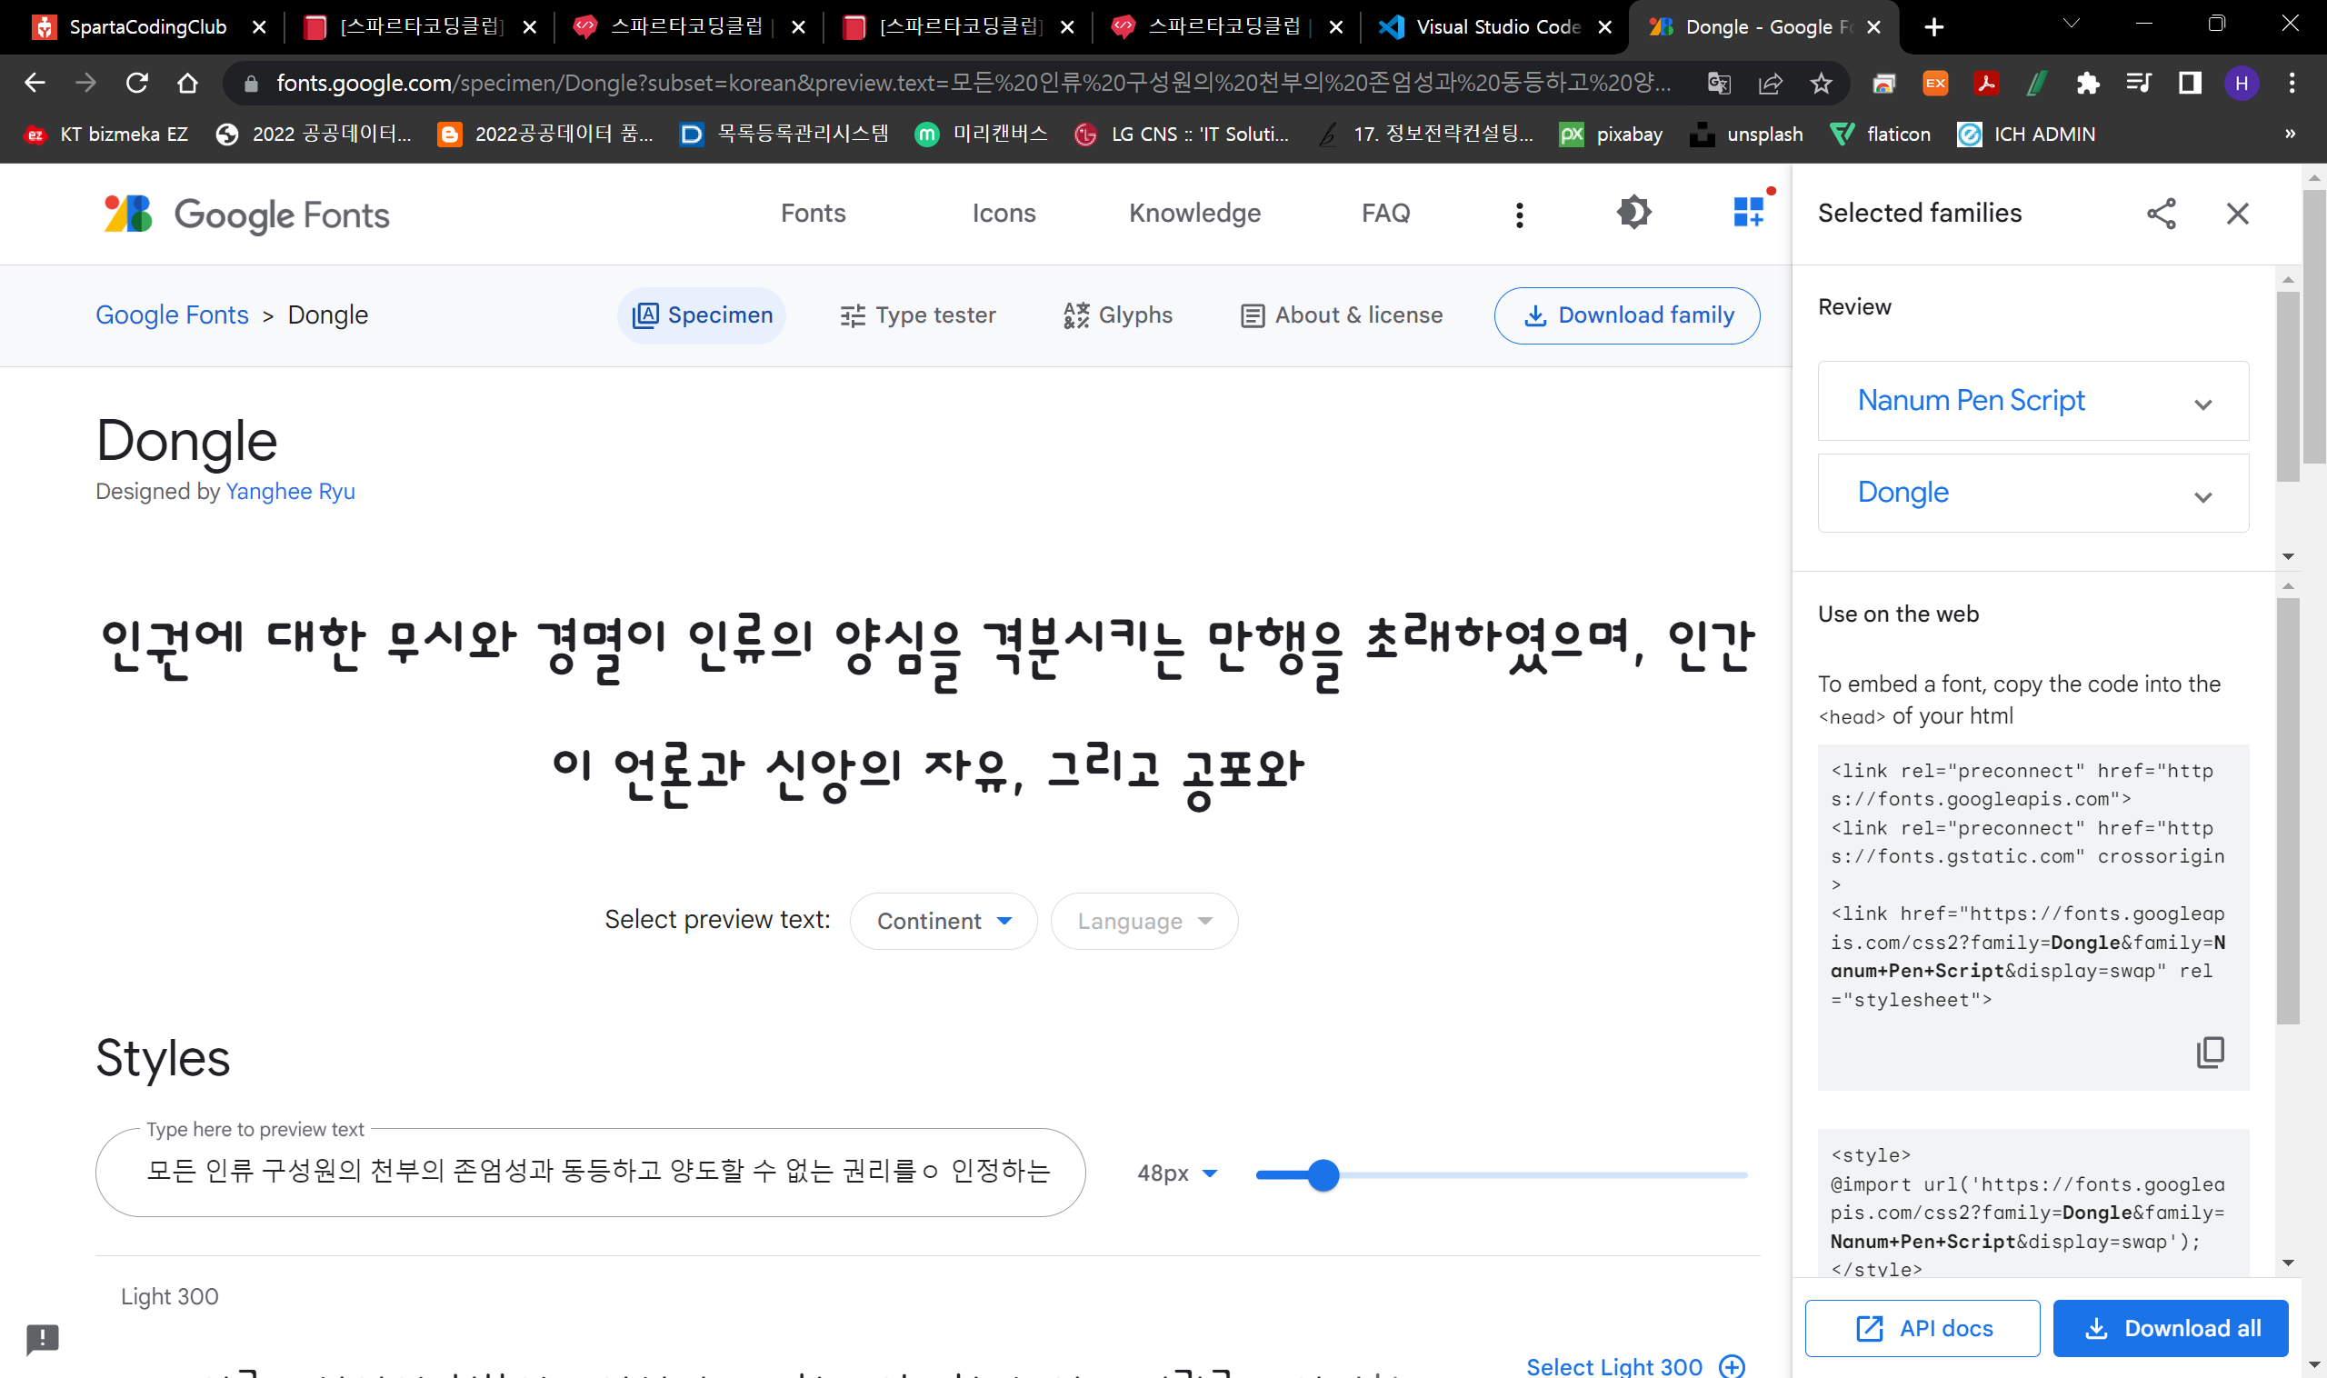Open the 미리캔버스 bookmark
Screen dimensions: 2327x1378
982,134
